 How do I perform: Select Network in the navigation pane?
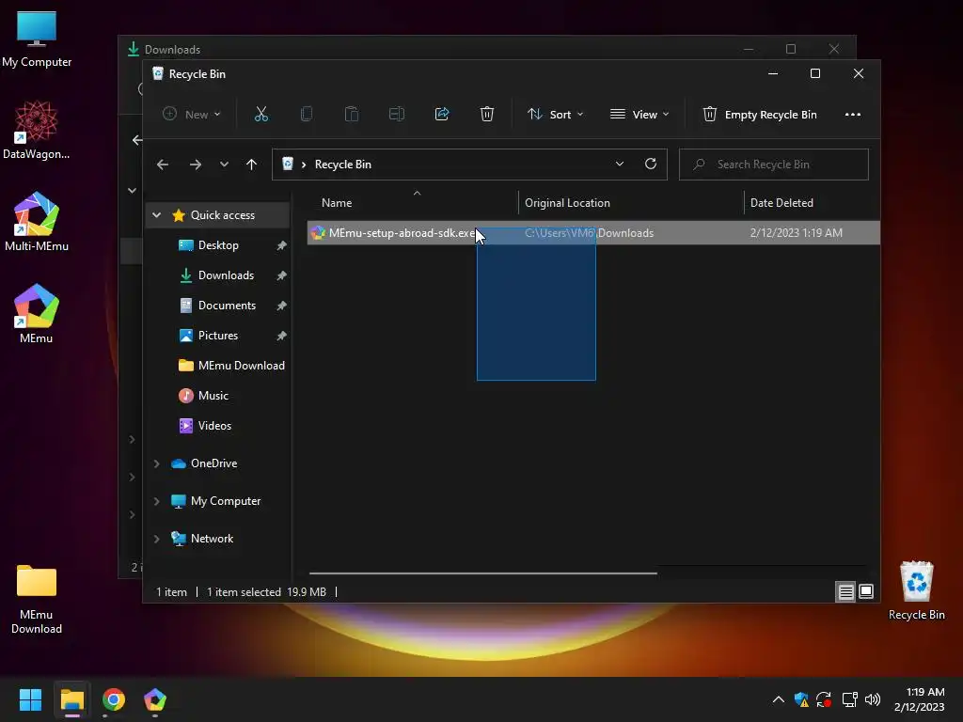point(212,539)
